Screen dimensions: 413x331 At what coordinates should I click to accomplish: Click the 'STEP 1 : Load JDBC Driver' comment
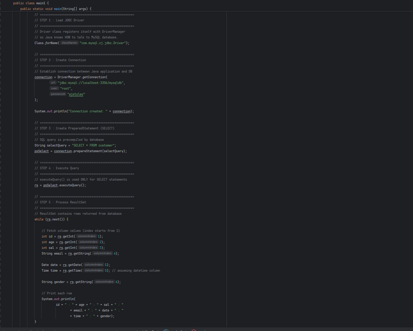tap(59, 20)
